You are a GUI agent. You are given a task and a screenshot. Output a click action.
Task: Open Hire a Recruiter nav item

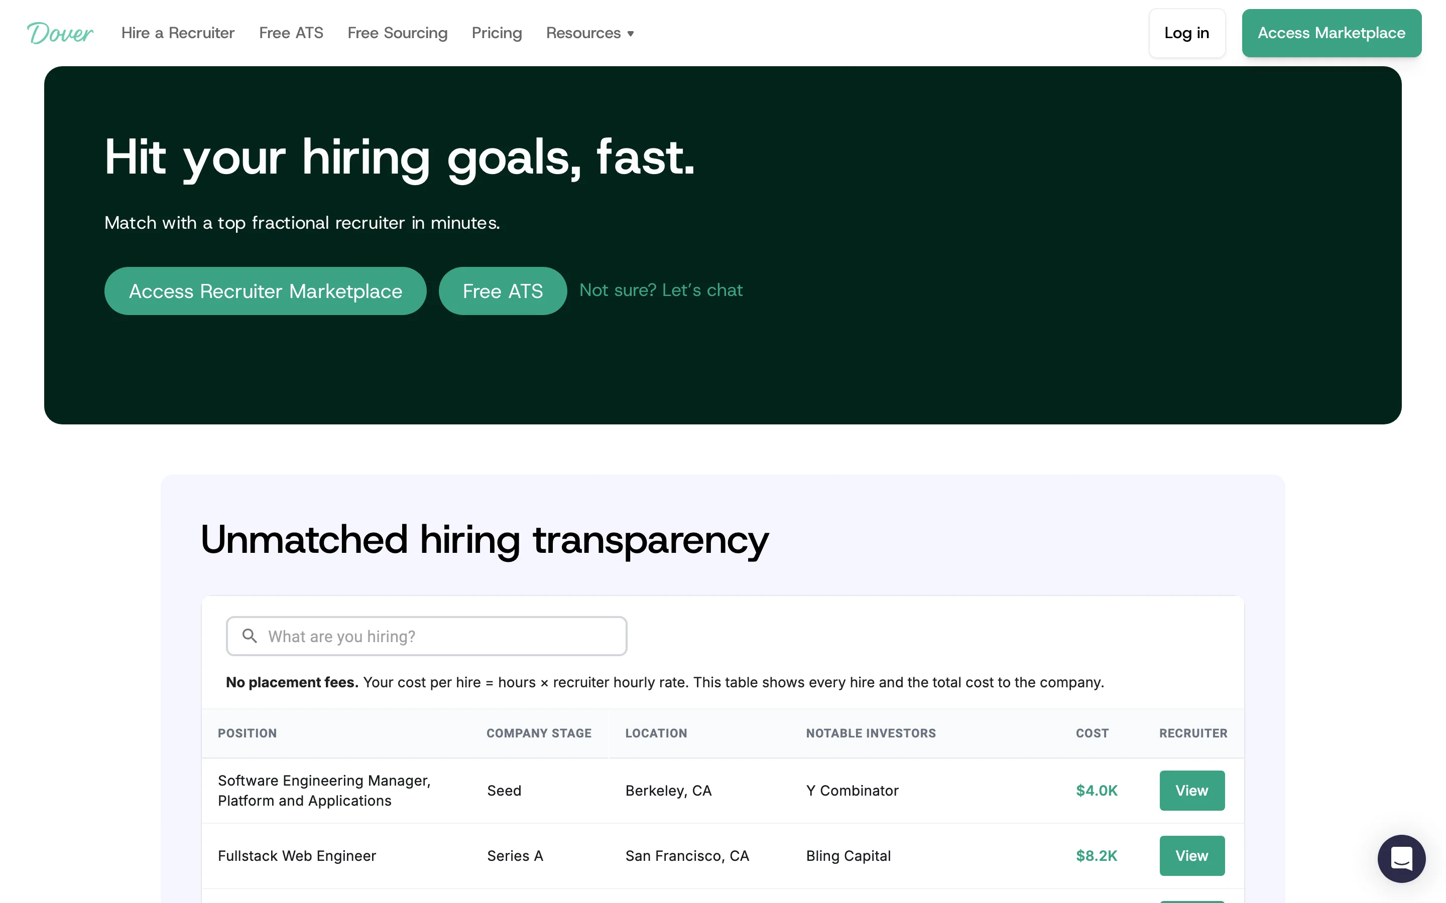(x=177, y=33)
